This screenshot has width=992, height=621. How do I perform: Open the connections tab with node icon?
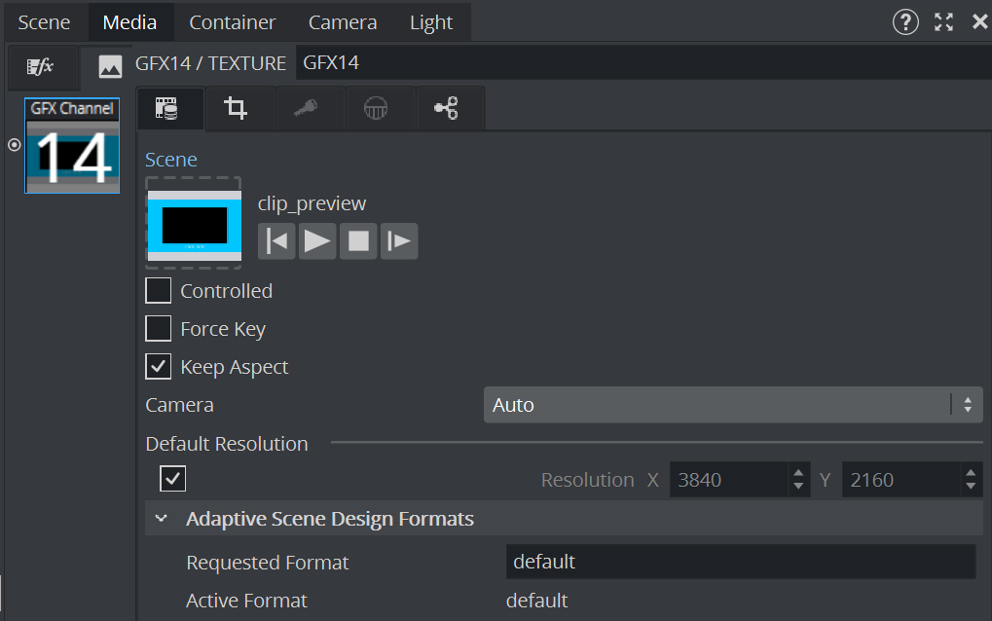tap(447, 109)
